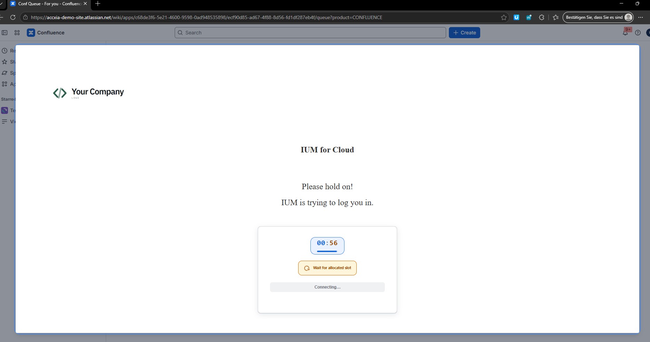Click the Bestätigen Sie profile button
The image size is (650, 342).
pos(598,17)
